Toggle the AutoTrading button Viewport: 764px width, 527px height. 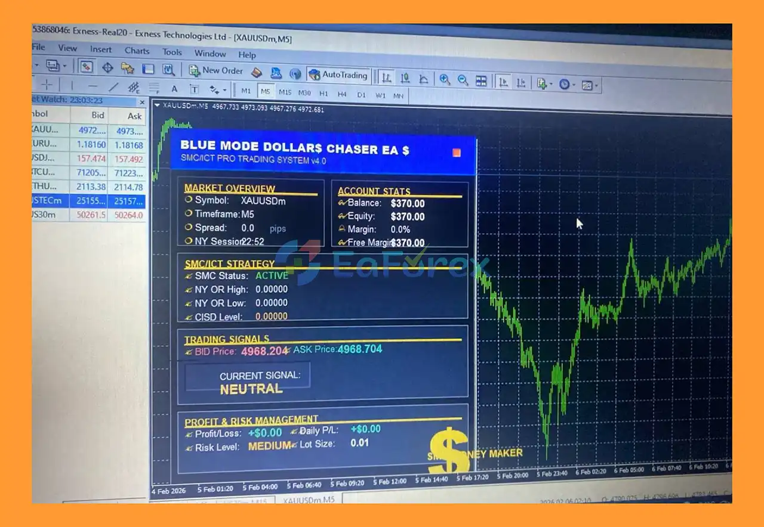pos(338,75)
